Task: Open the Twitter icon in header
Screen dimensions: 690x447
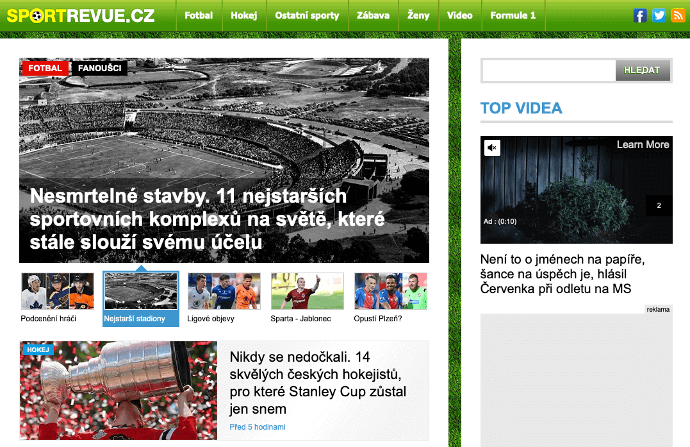Action: pyautogui.click(x=659, y=15)
